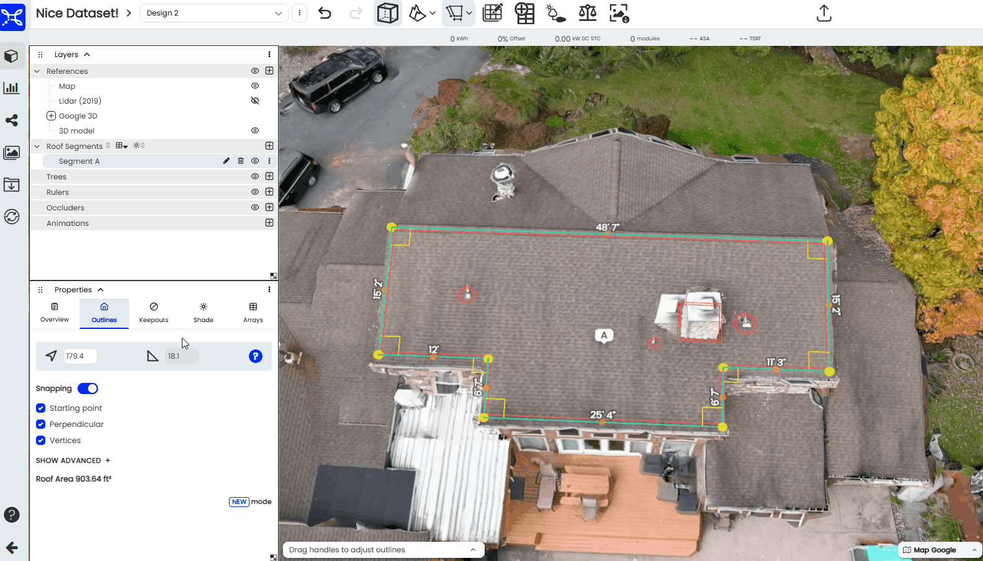Open the Properties panel three-dot menu

pos(269,290)
